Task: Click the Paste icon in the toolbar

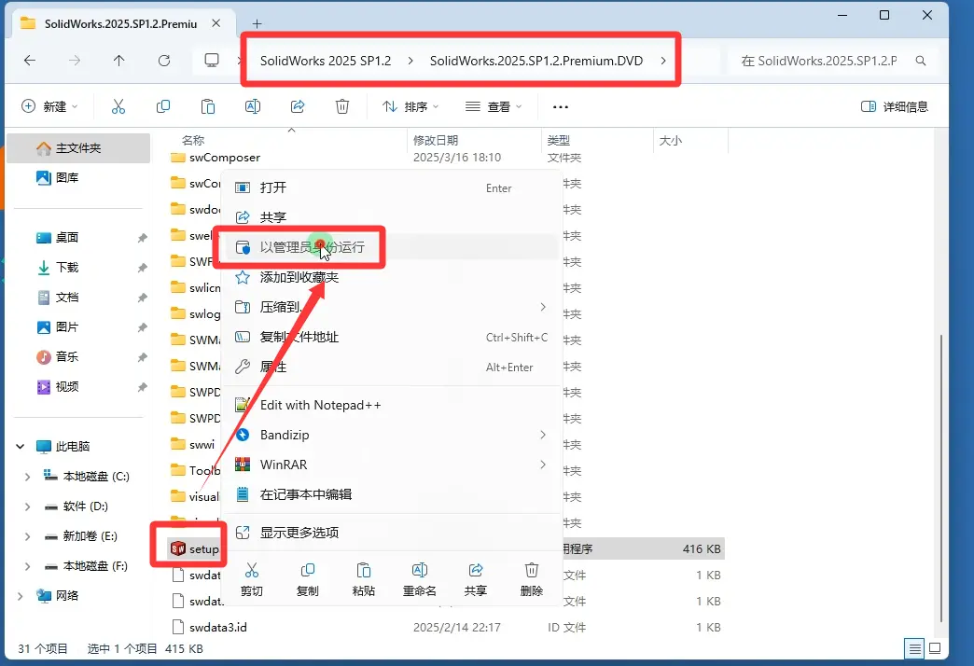Action: [x=207, y=107]
